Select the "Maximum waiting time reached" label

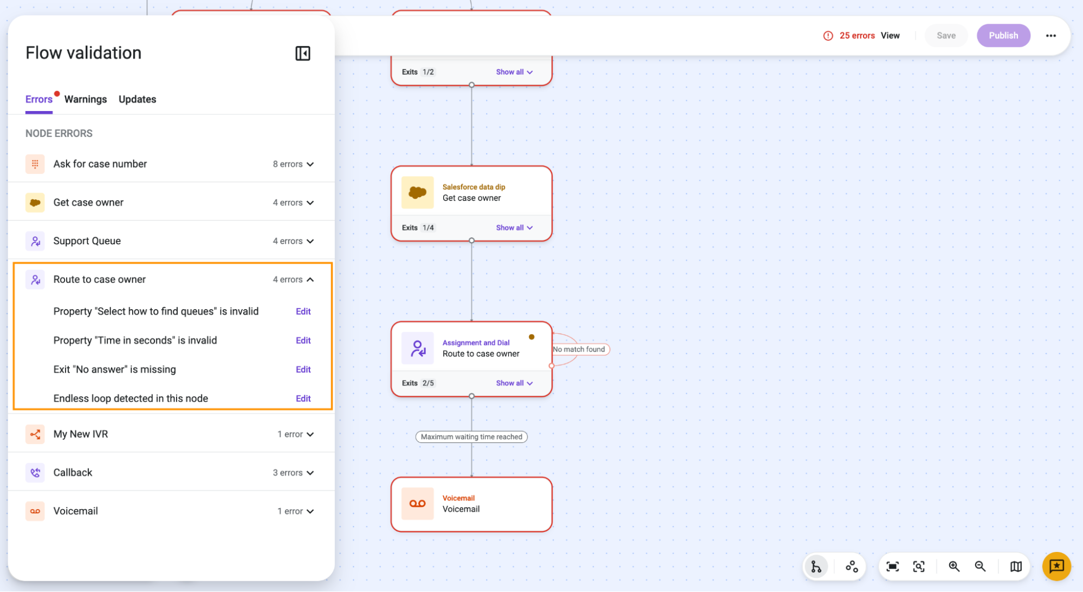click(471, 437)
